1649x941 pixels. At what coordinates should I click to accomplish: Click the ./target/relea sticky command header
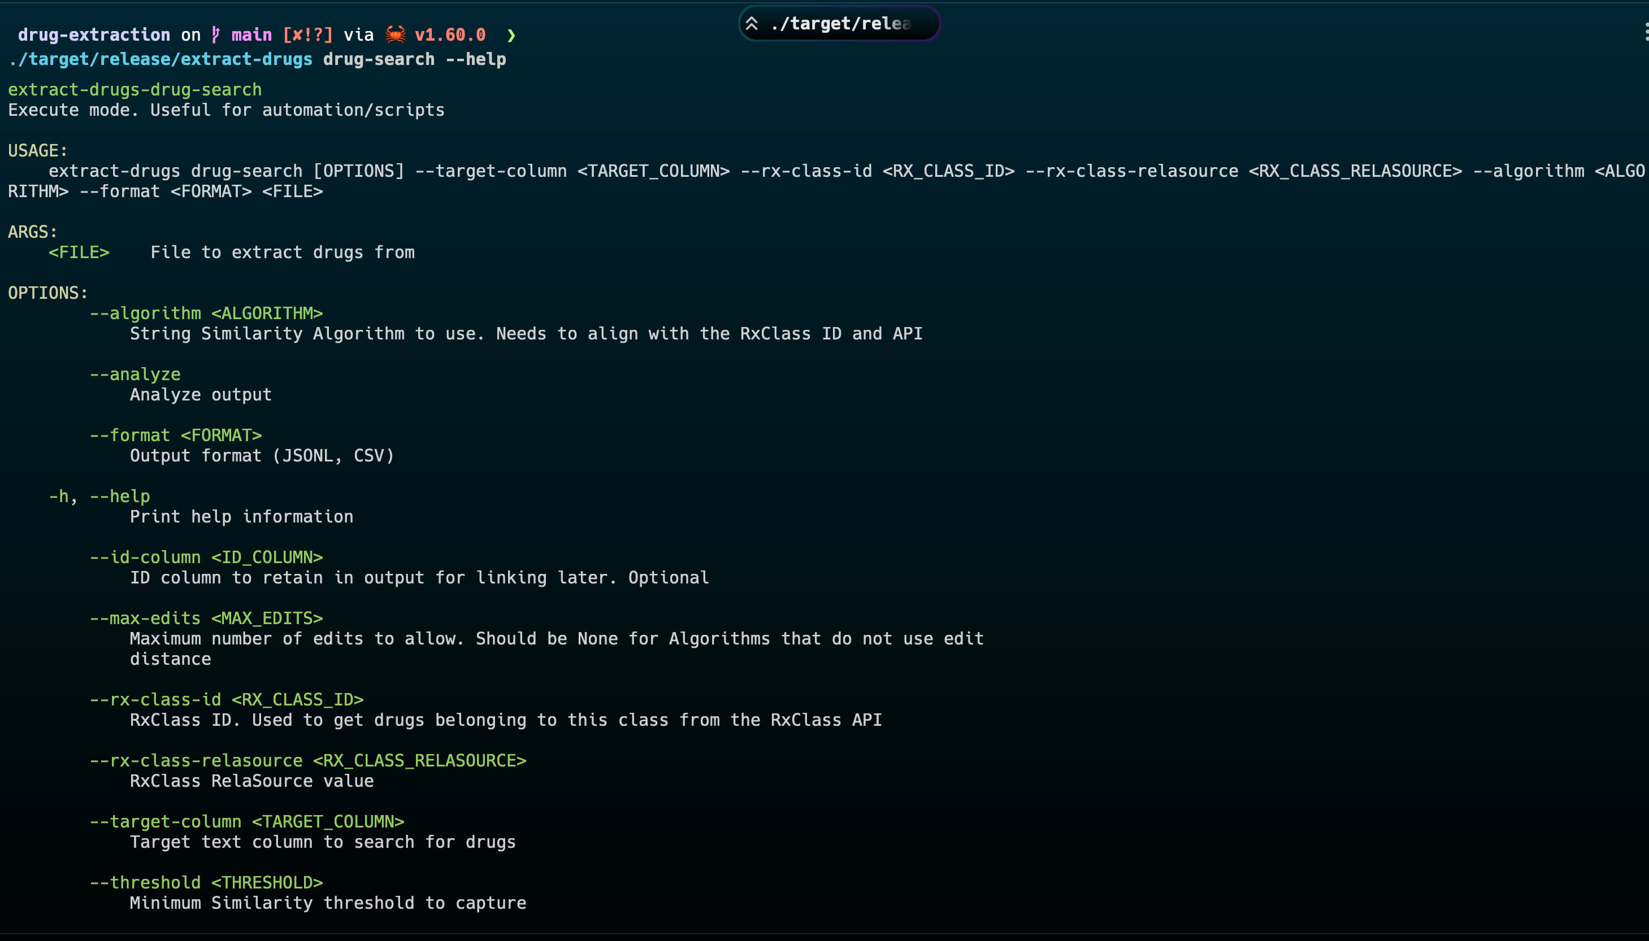click(x=839, y=24)
